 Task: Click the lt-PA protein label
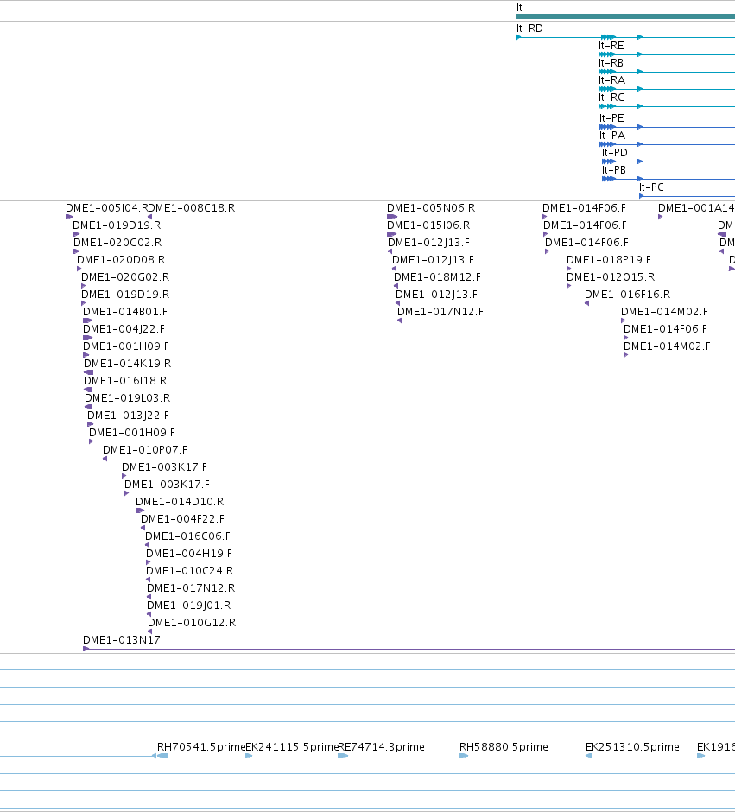click(x=612, y=135)
